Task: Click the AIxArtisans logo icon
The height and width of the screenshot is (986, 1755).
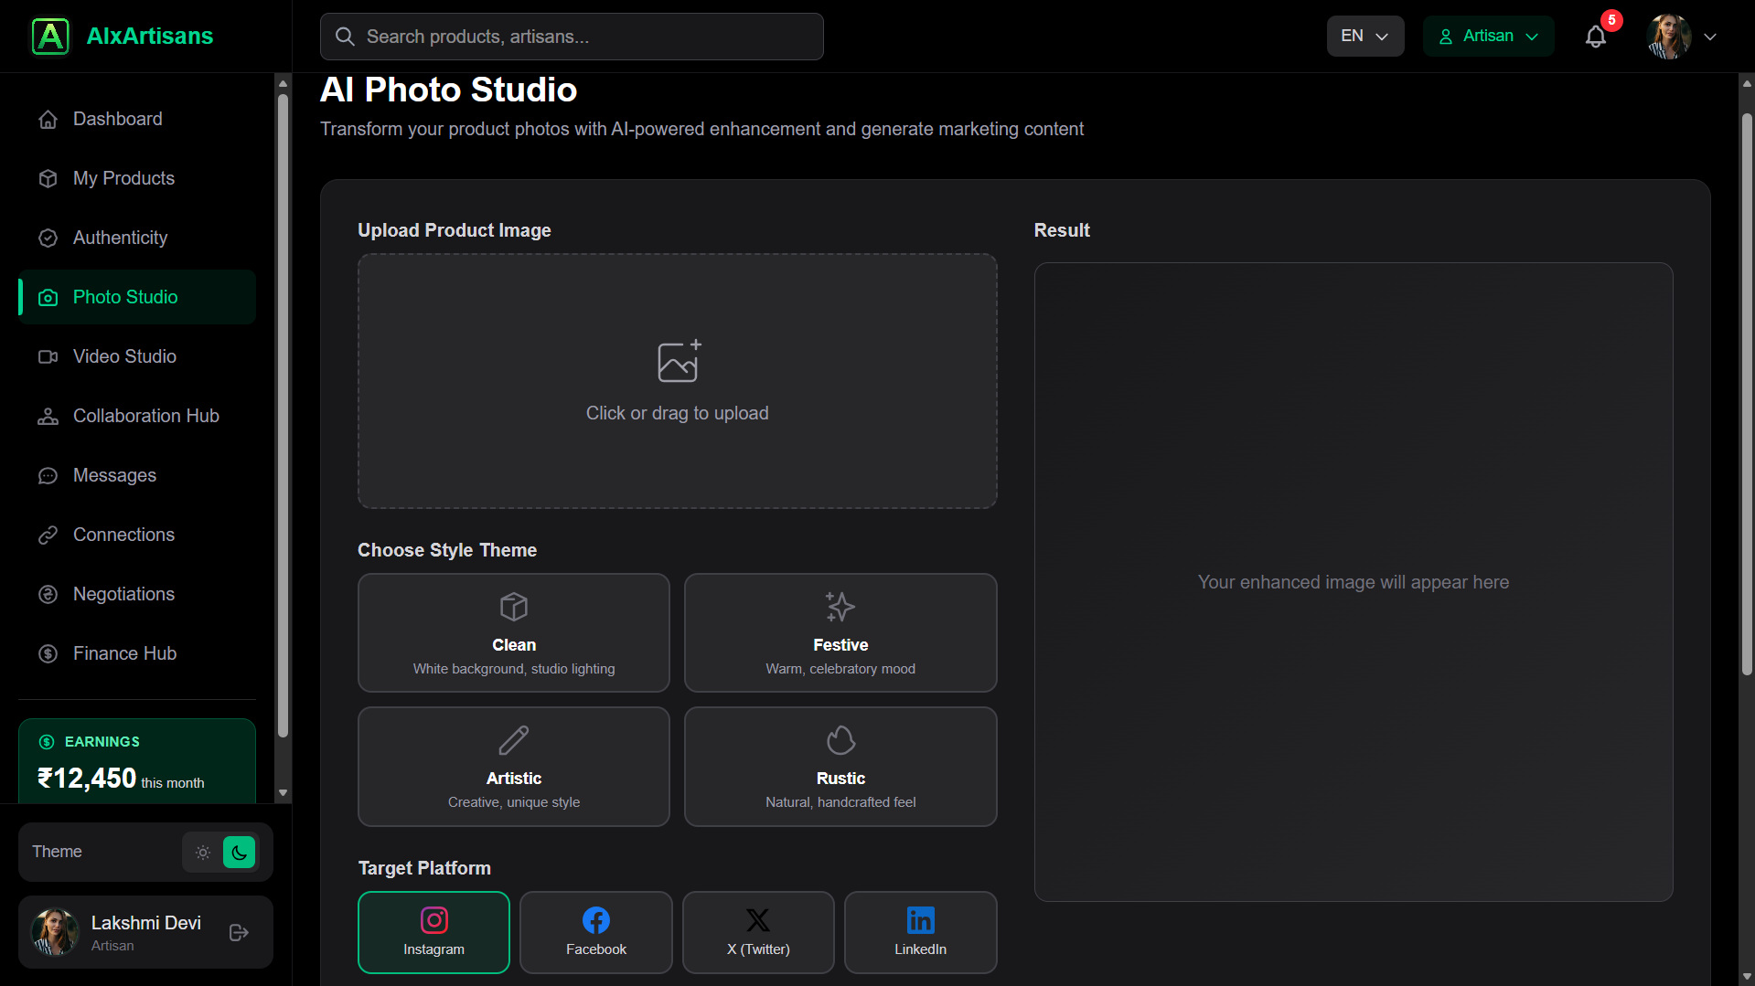Action: tap(50, 37)
